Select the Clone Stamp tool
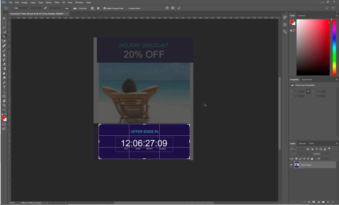The height and width of the screenshot is (205, 339). point(4,55)
